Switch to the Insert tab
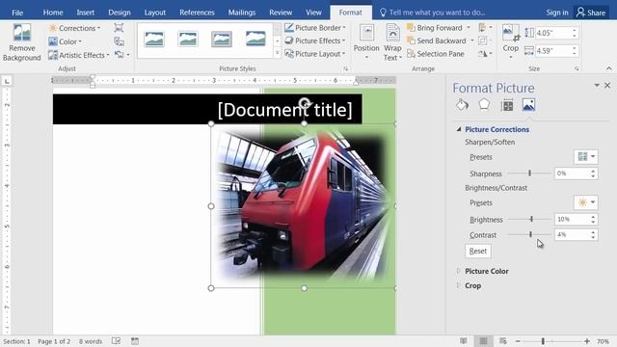Screen dimensions: 617x347 (86, 13)
